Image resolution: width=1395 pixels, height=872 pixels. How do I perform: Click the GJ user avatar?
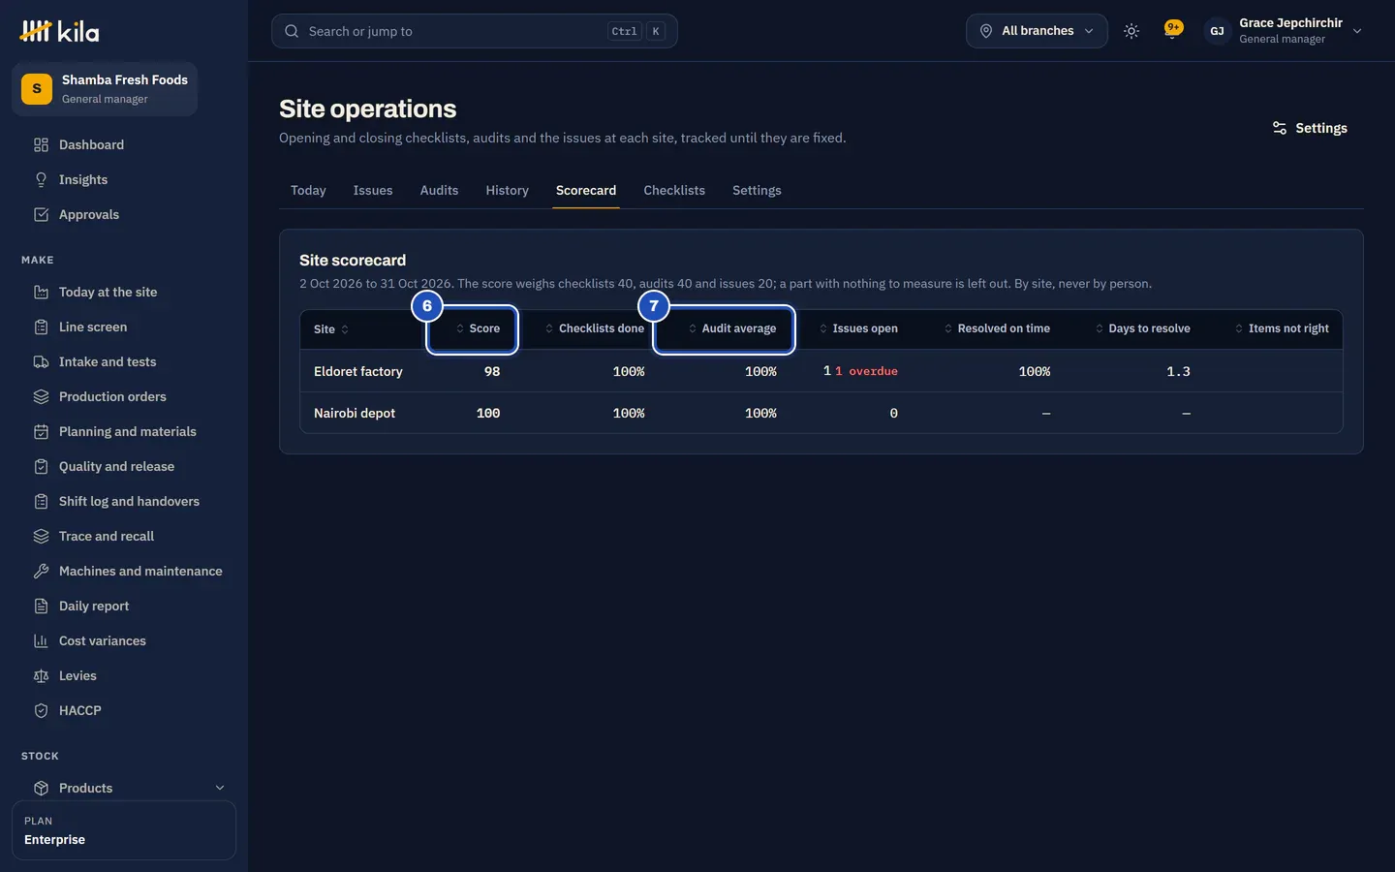(1217, 31)
